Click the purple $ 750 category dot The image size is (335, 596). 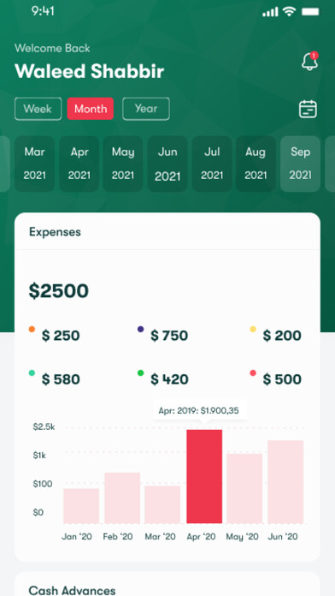coord(140,329)
